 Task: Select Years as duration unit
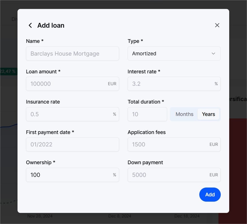pos(208,114)
